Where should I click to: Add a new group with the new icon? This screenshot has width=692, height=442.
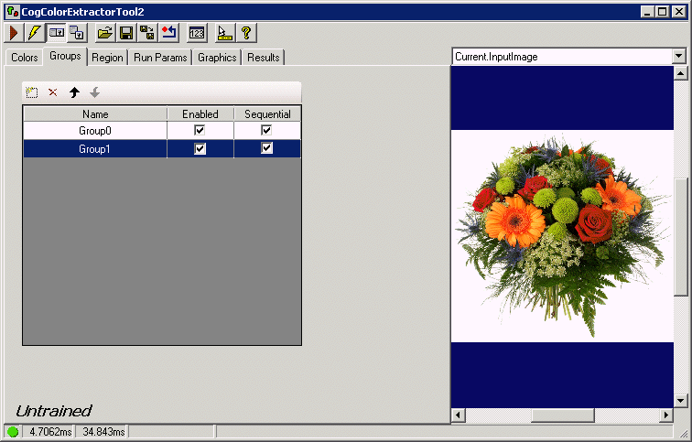coord(32,92)
